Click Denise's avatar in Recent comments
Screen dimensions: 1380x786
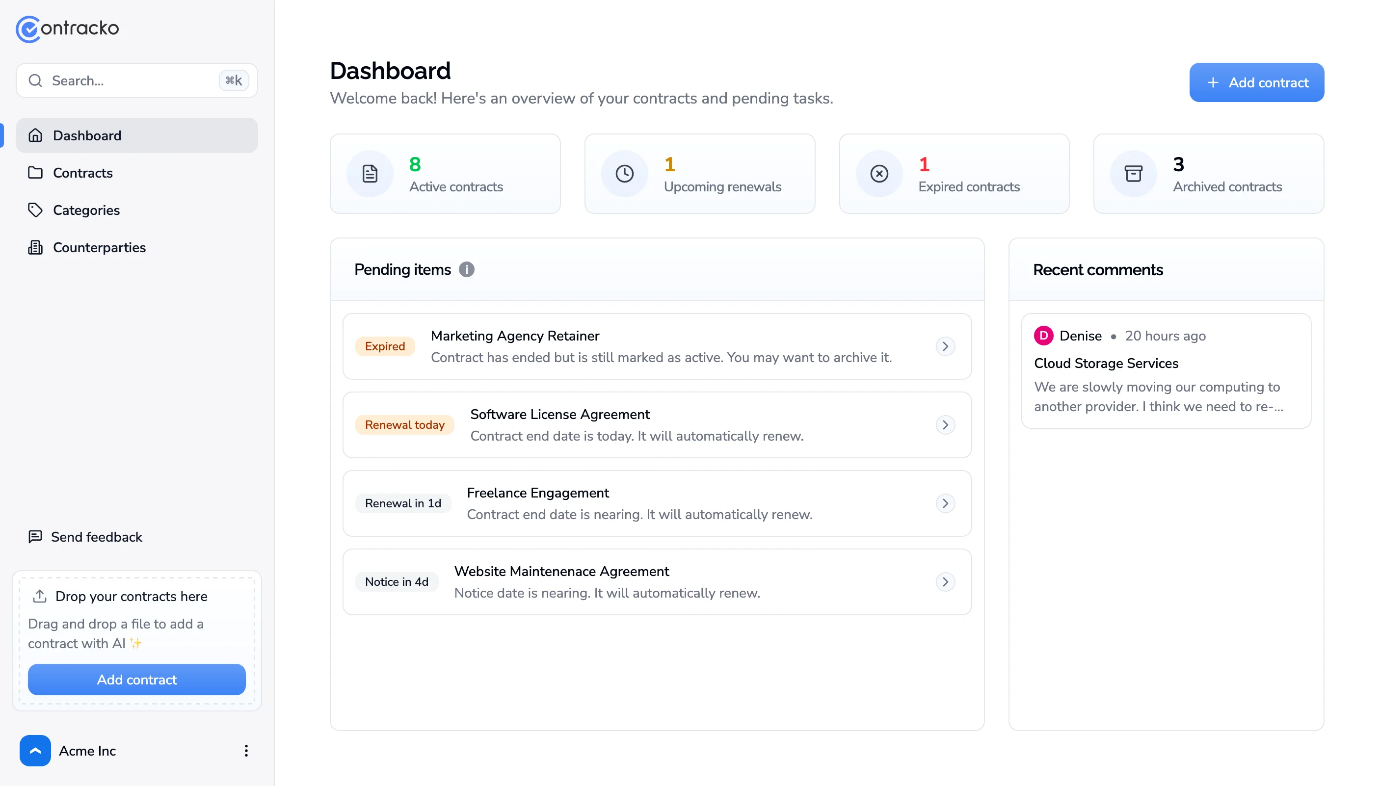[x=1044, y=335]
